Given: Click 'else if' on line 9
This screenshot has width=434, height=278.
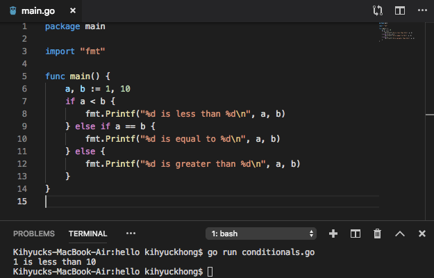Looking at the screenshot, I should (92, 126).
